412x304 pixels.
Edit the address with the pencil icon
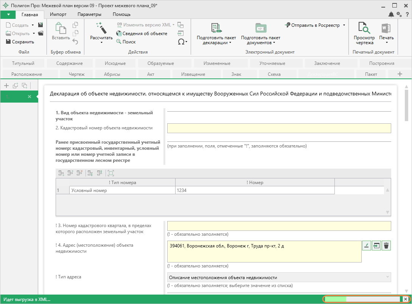pos(366,246)
